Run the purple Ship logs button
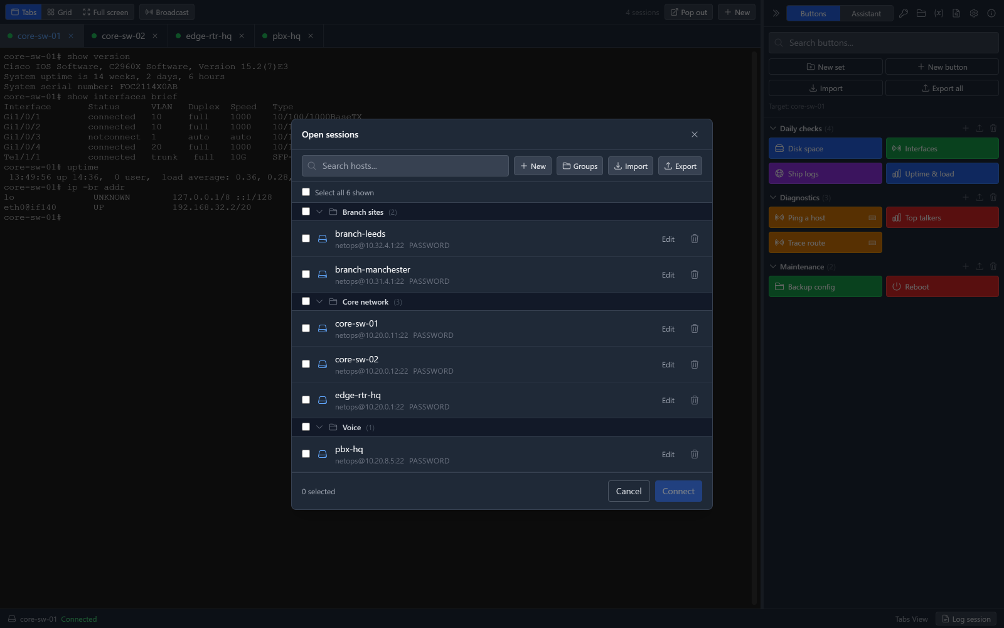1004x628 pixels. click(x=825, y=173)
